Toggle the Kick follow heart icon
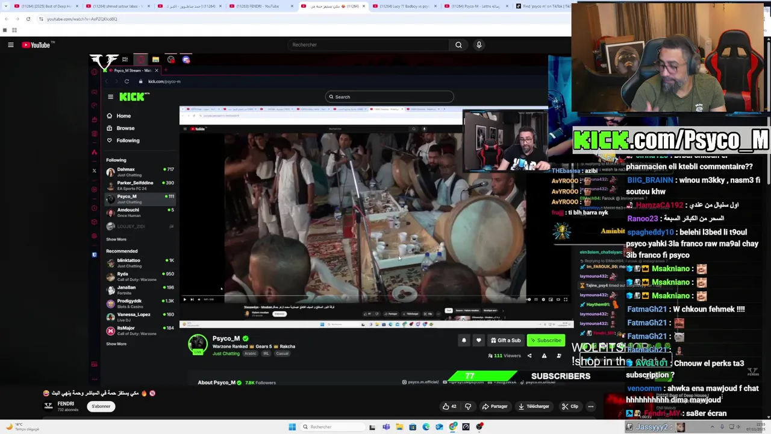 coord(479,341)
